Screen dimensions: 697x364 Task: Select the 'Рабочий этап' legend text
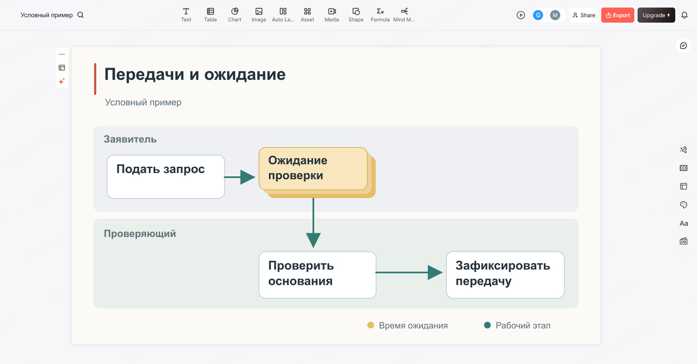click(523, 325)
